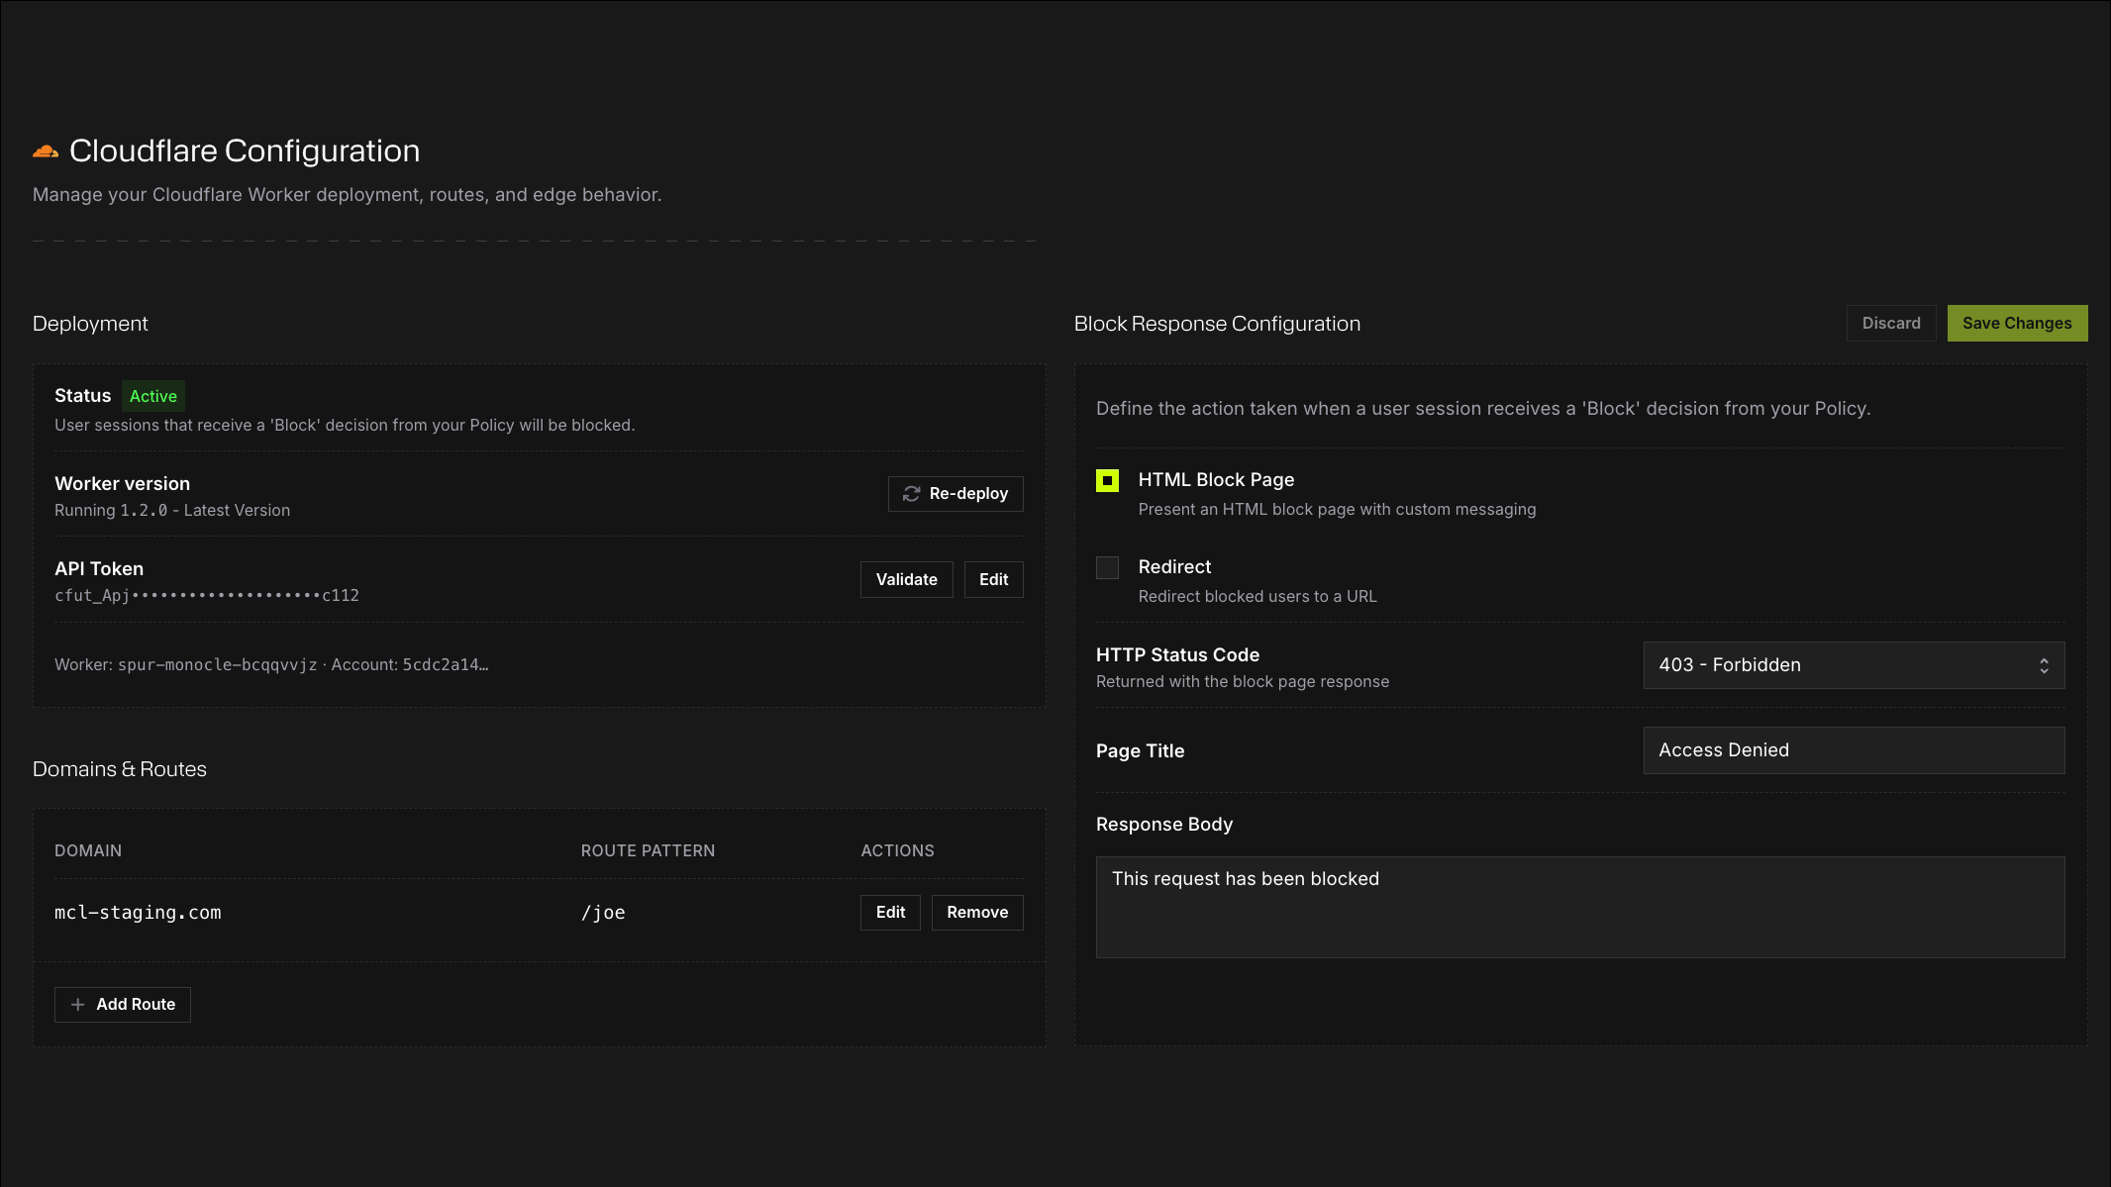Click the mcl-staging.com domain cell
This screenshot has height=1187, width=2111.
[x=138, y=913]
